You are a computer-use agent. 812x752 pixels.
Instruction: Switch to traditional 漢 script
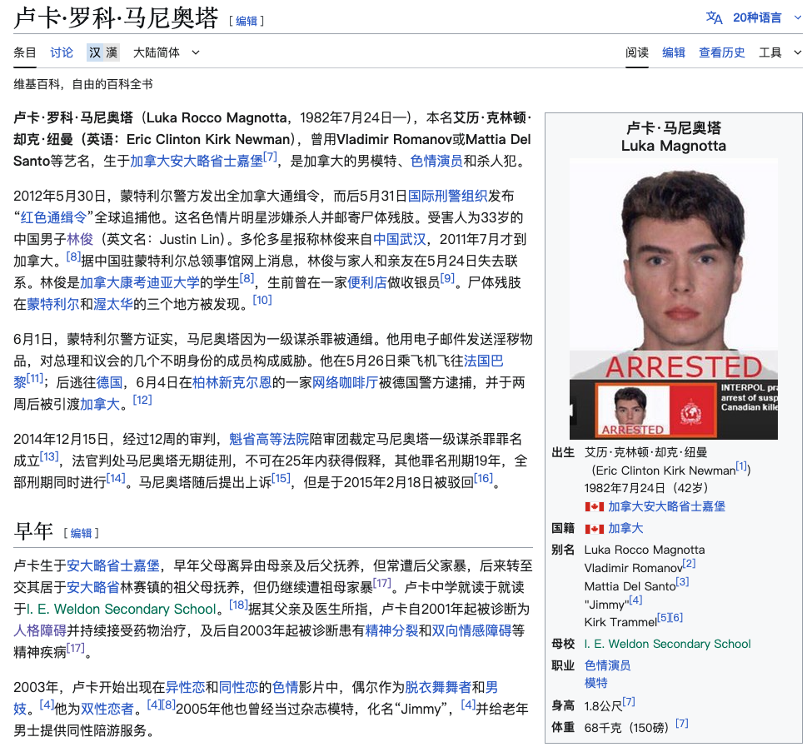pos(112,52)
